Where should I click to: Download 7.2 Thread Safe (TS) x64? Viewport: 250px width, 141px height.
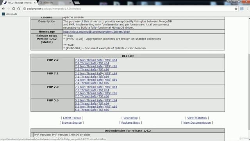point(92,63)
